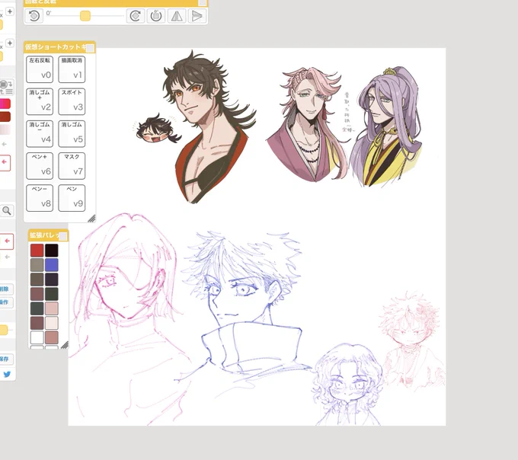518x460 pixels.
Task: Select the pink-red gradient color bar
Action: 5,104
